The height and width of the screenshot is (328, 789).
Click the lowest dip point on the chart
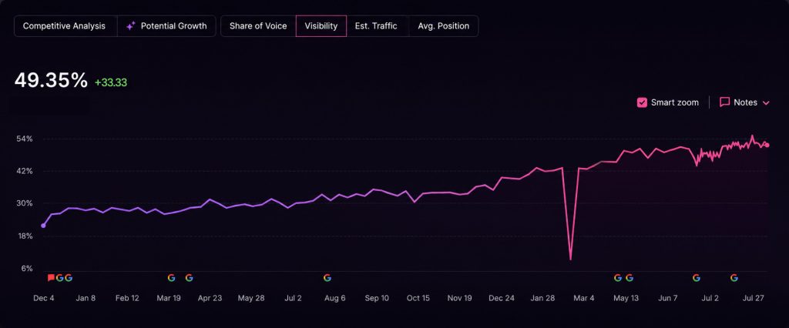[x=571, y=259]
